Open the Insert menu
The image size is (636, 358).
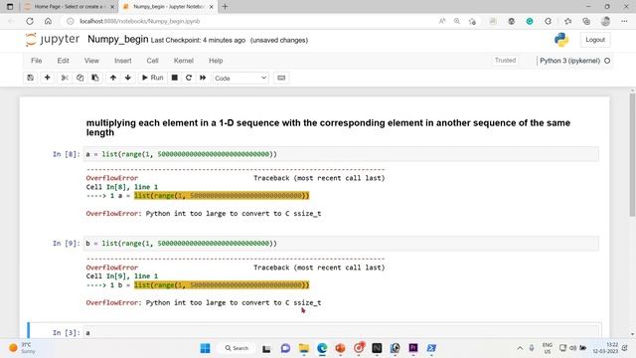pyautogui.click(x=123, y=61)
